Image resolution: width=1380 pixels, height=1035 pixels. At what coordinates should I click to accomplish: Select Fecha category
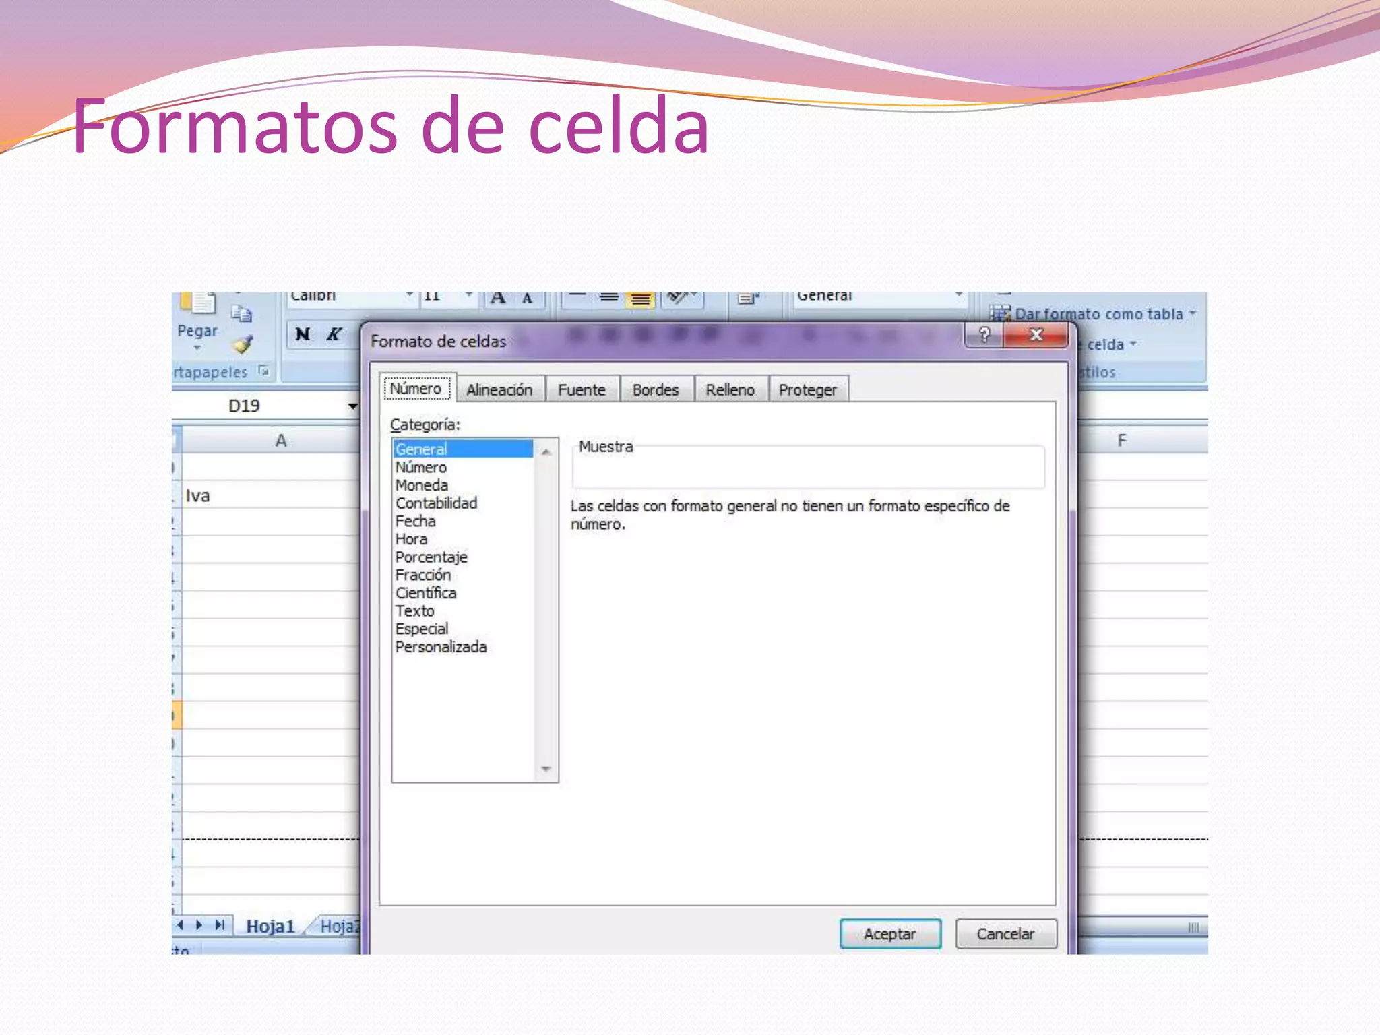tap(463, 521)
